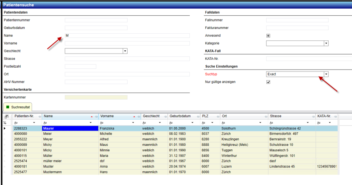Click pin icon on Ort column header
The height and width of the screenshot is (185, 352).
(x=265, y=116)
